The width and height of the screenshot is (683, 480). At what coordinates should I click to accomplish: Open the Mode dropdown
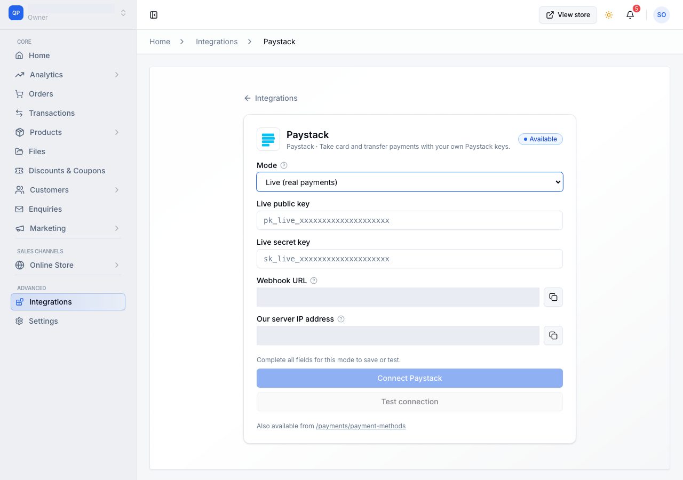[x=410, y=182]
